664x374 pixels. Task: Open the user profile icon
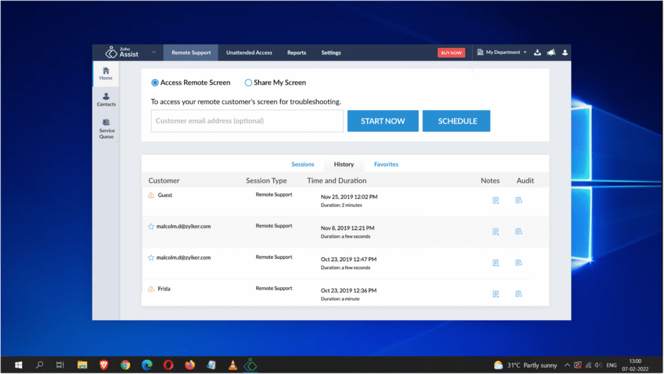(565, 53)
